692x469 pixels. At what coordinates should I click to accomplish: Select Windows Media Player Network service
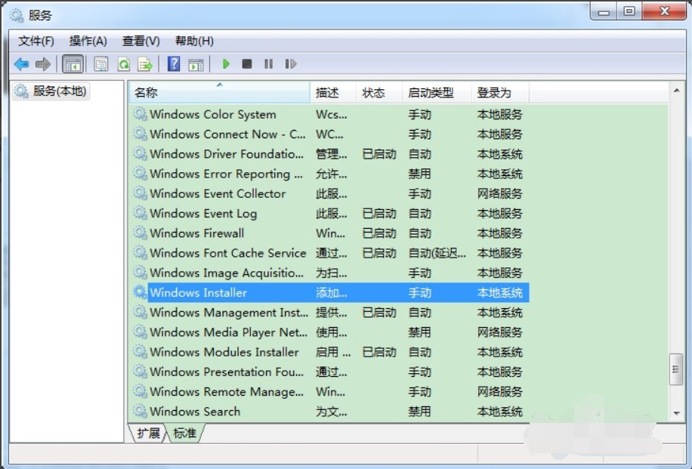(228, 332)
